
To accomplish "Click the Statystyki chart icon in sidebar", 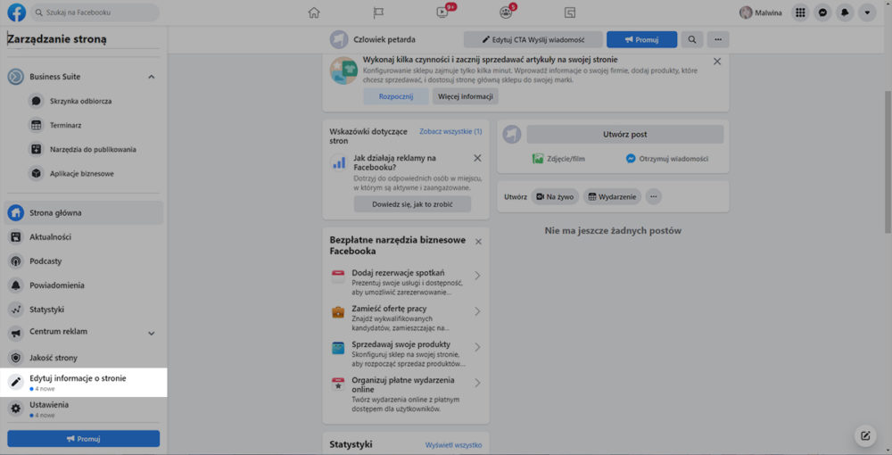I will [16, 310].
